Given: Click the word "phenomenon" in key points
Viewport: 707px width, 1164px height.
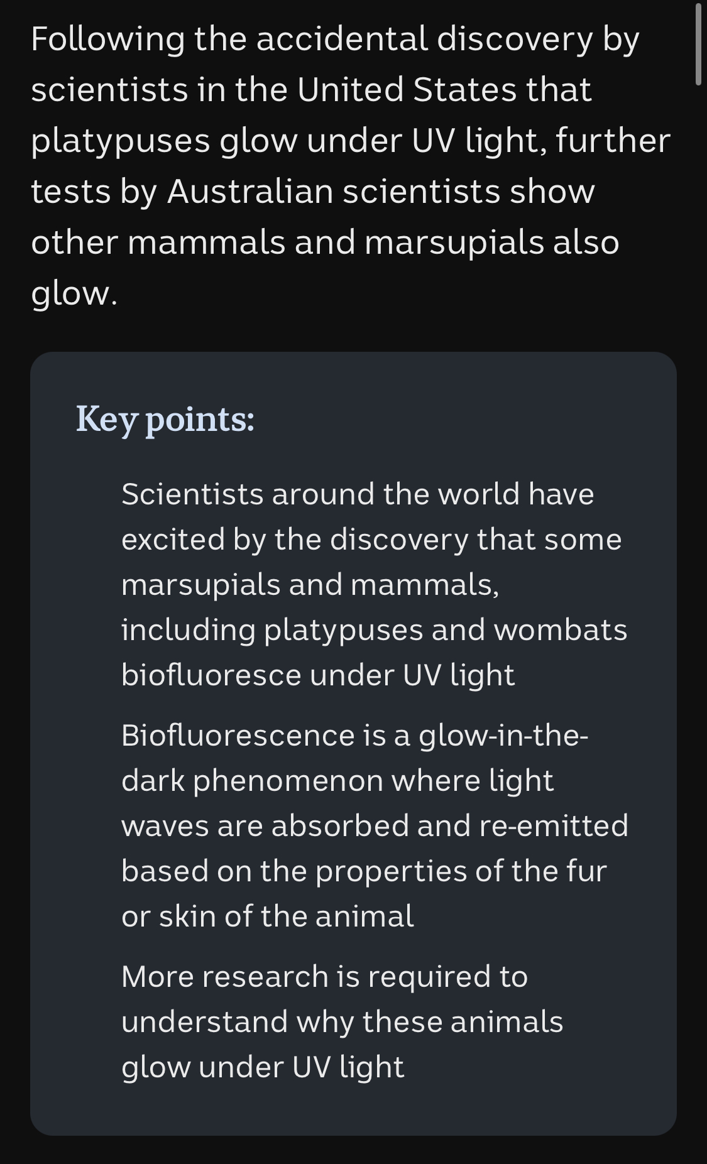Looking at the screenshot, I should pos(287,781).
